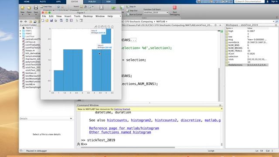This screenshot has width=279, height=157.
Task: Open the Desktop menu in Figure 1
Action: tap(88, 16)
